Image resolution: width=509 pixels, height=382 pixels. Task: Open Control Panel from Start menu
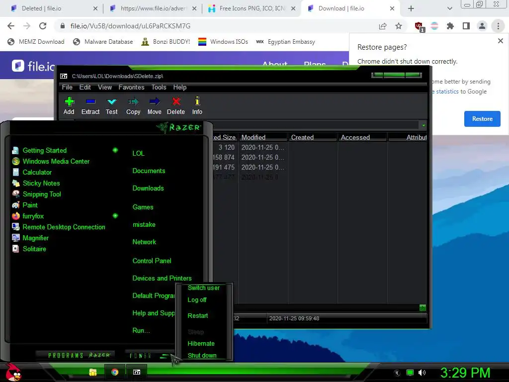pos(152,261)
